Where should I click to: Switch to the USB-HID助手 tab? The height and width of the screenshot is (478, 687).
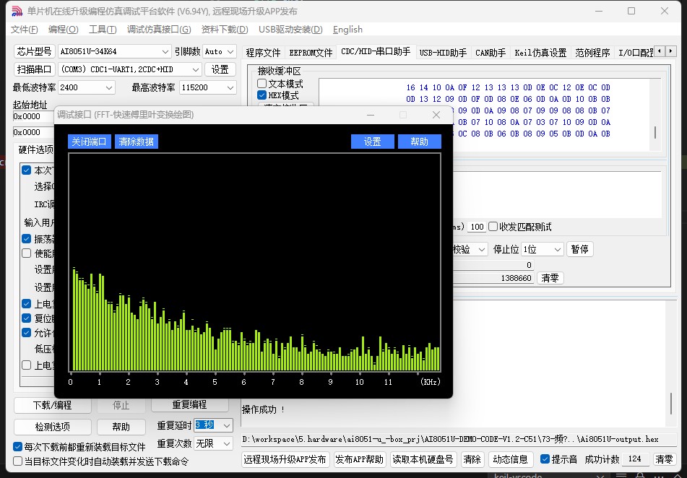(x=443, y=53)
